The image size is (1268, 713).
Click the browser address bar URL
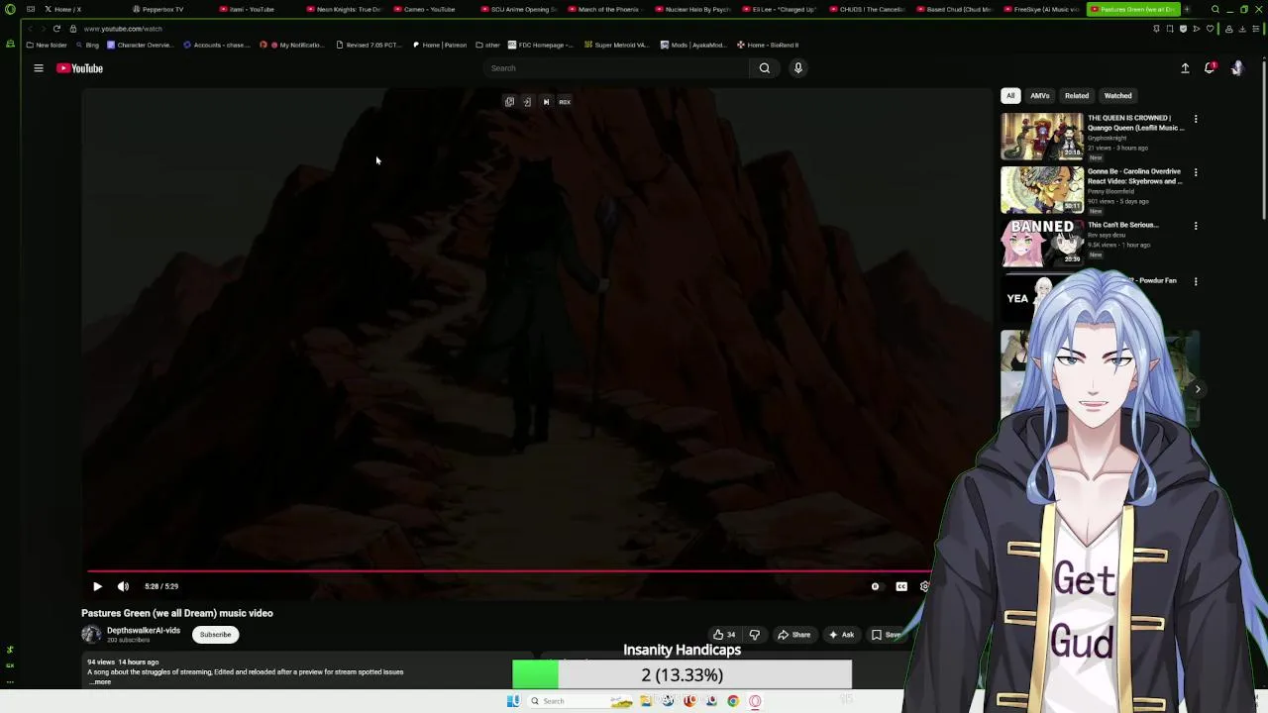coord(123,29)
